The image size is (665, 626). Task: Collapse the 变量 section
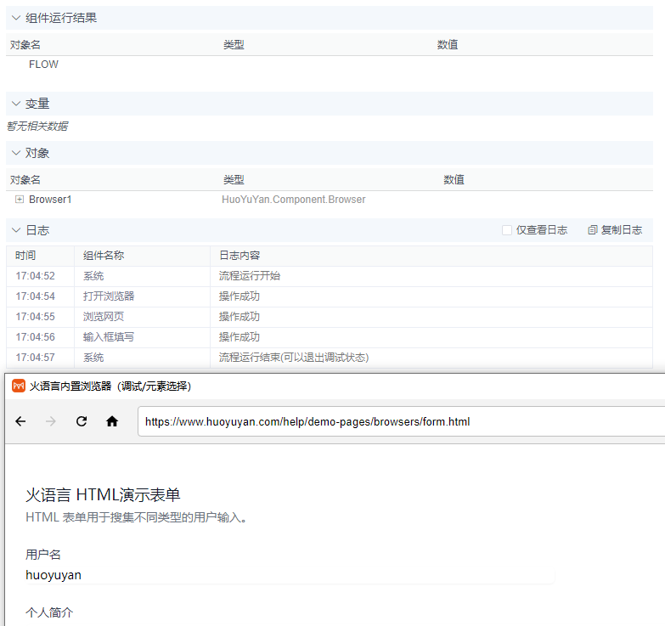click(15, 104)
